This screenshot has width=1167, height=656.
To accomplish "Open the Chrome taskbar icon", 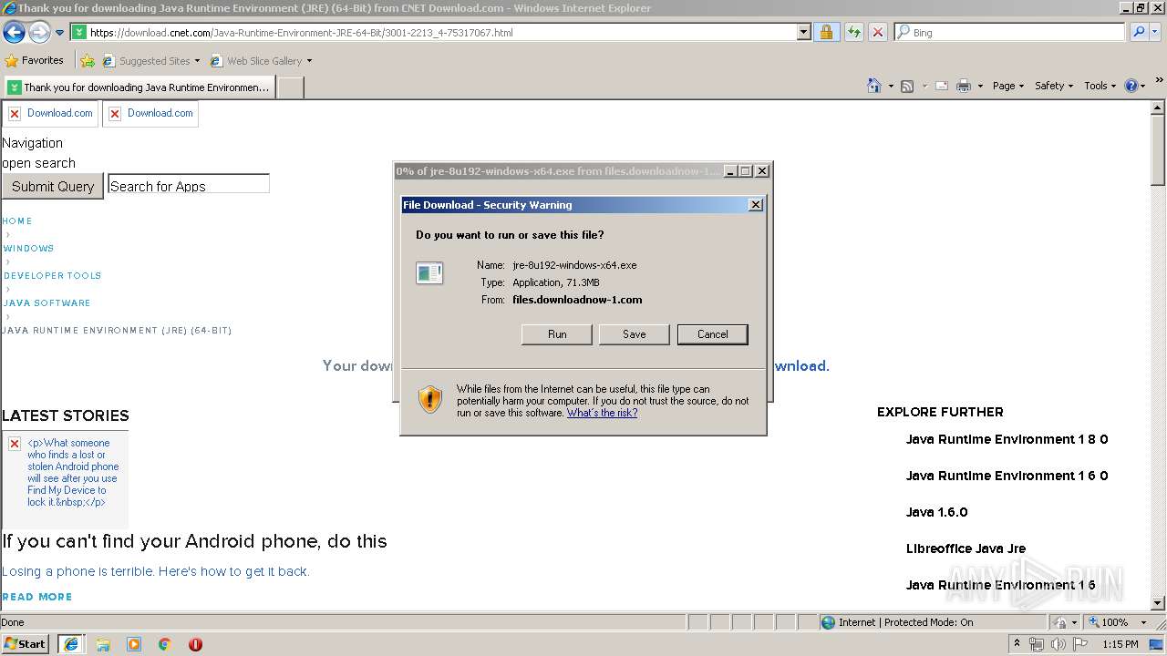I will (165, 644).
